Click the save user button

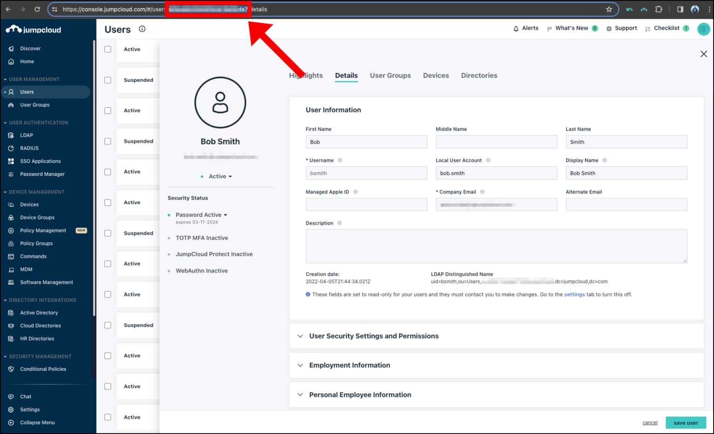tap(686, 422)
